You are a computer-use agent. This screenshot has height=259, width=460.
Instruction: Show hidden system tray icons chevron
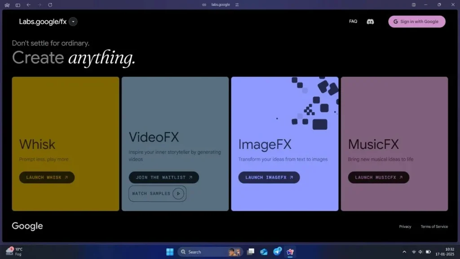(404, 252)
